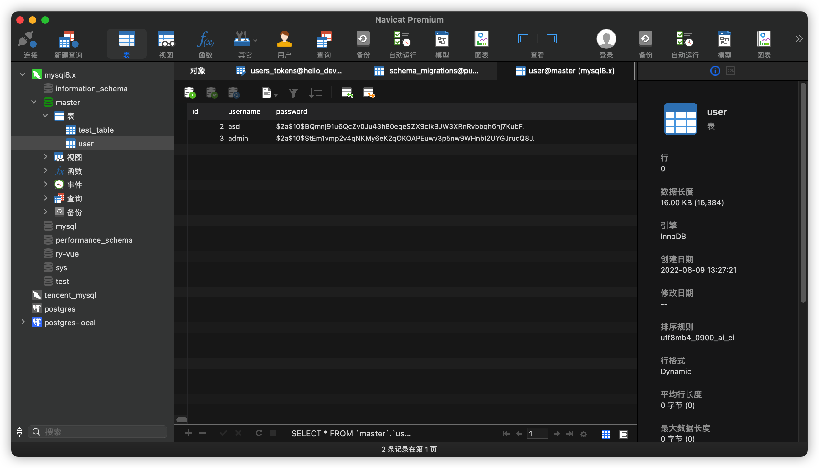Open the 对象 objects tab
The height and width of the screenshot is (468, 819).
pyautogui.click(x=198, y=71)
